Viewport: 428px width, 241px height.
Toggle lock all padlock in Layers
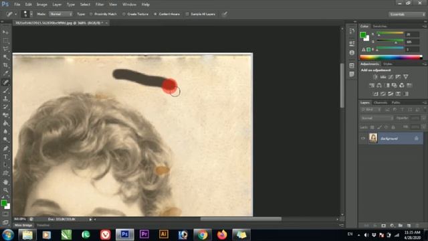tap(393, 127)
